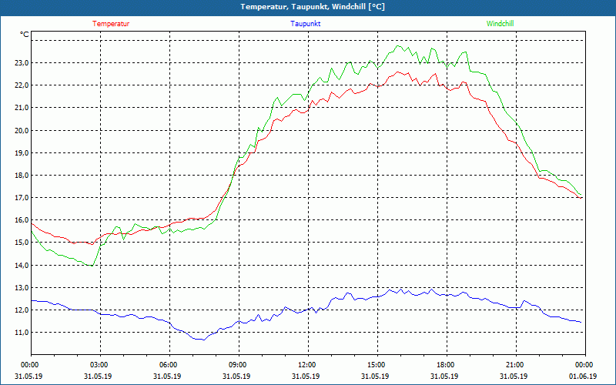Click the 22,0 y-axis value
Image resolution: width=616 pixels, height=385 pixels.
coord(22,85)
